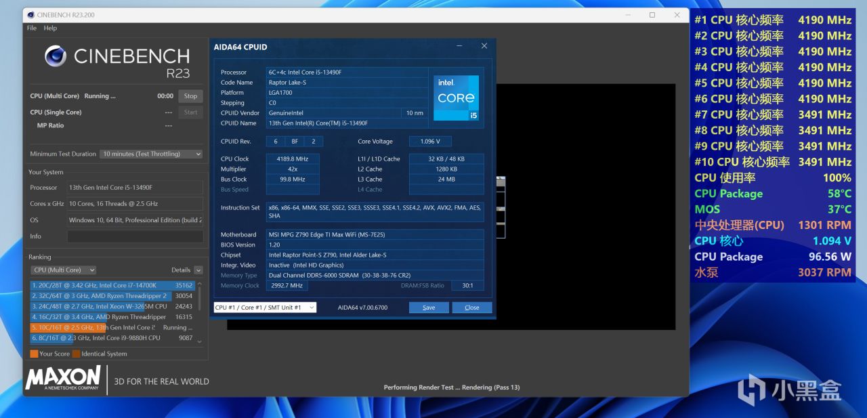Click the OS field in Your System

click(135, 220)
